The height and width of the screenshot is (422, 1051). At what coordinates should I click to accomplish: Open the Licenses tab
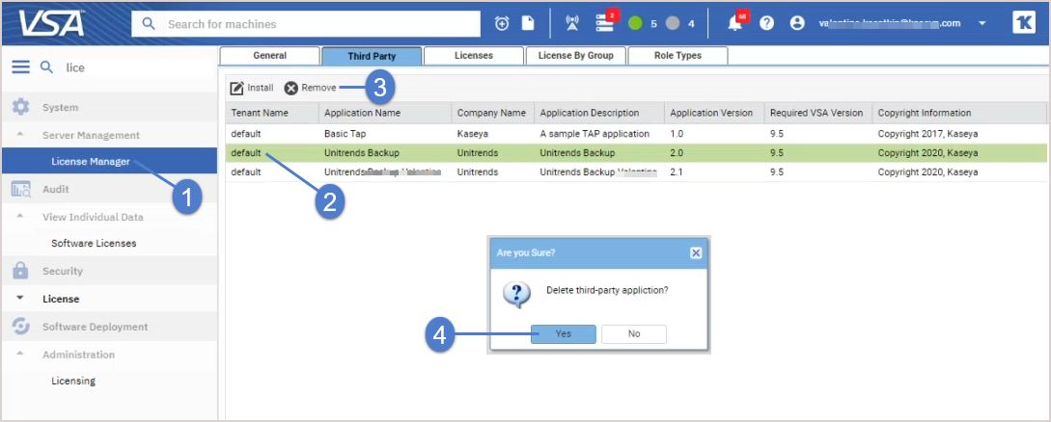(x=474, y=56)
